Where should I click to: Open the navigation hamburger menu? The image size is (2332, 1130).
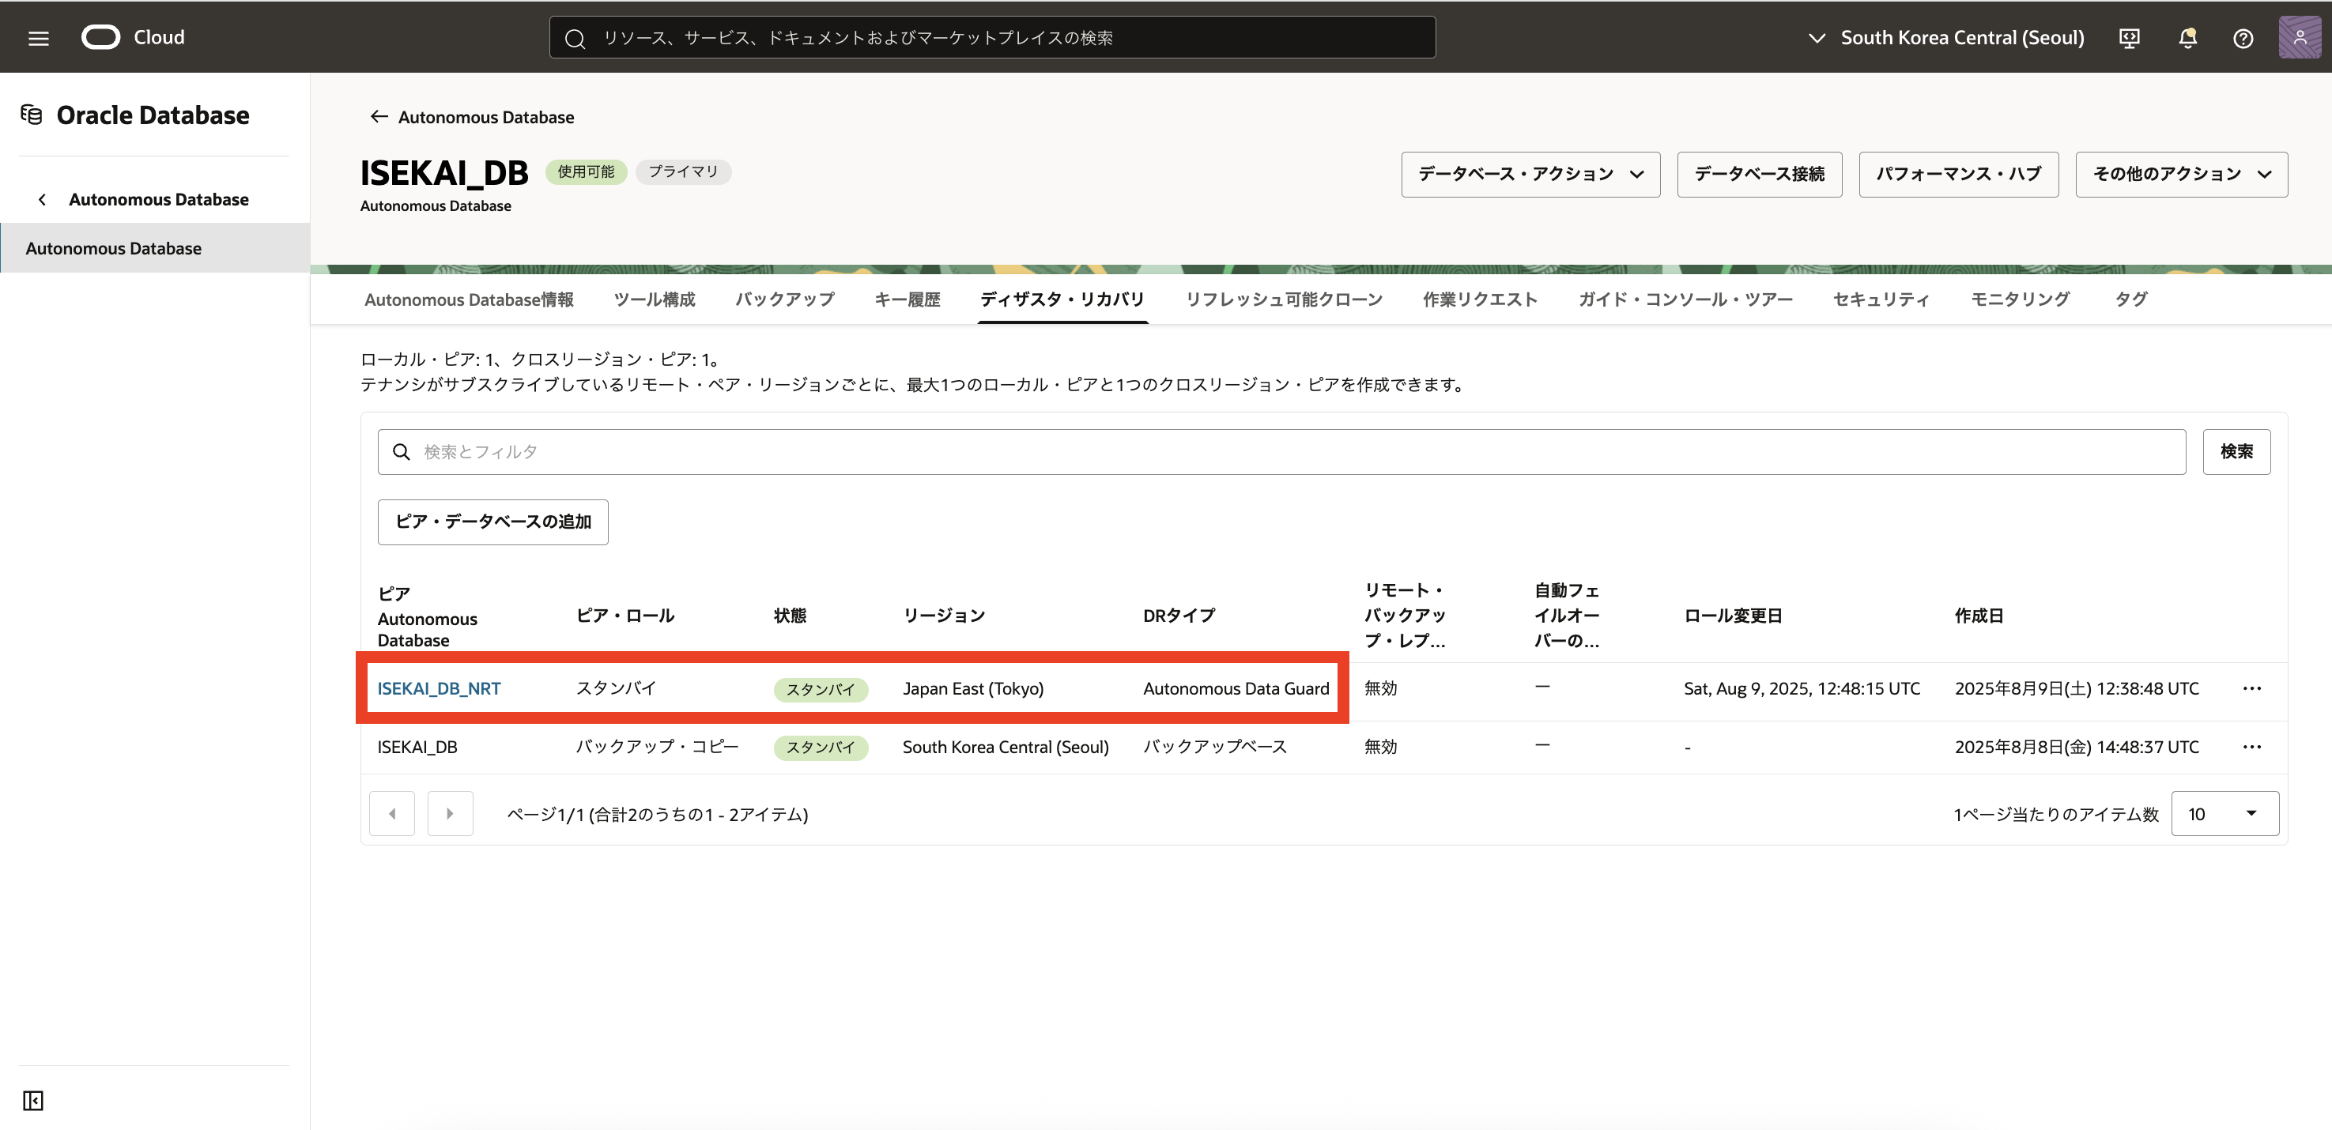[37, 37]
